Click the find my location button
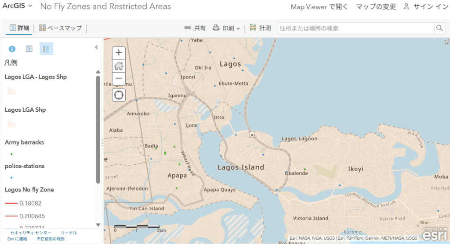450x244 pixels. 119,95
